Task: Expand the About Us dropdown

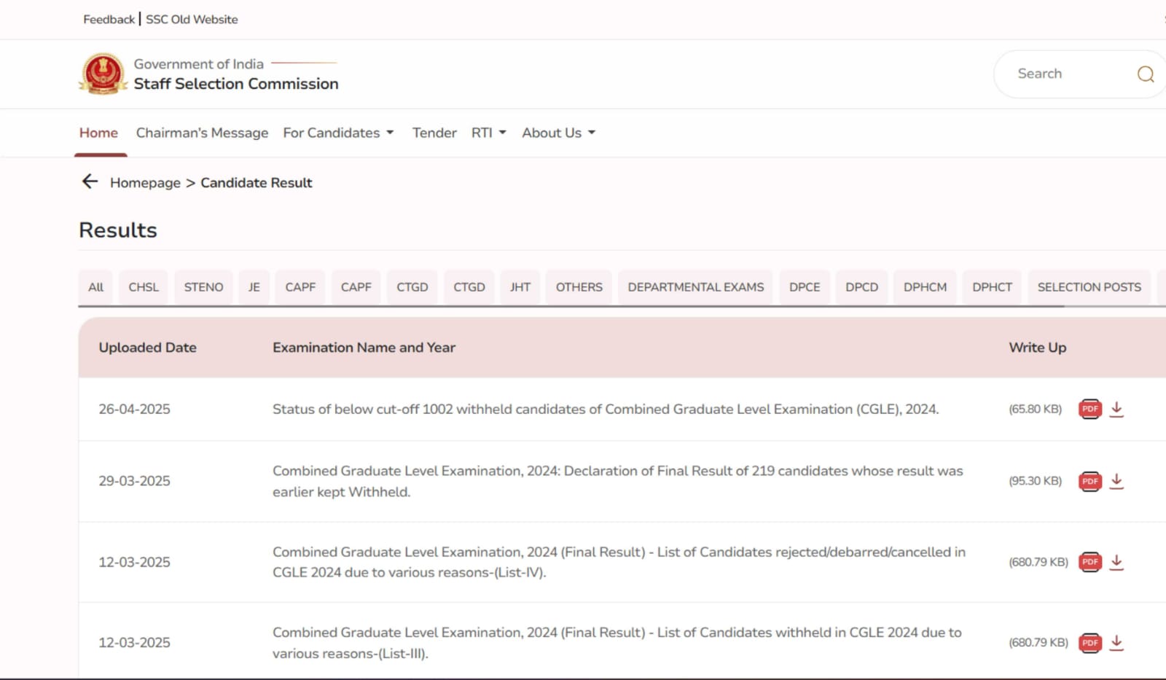Action: point(558,133)
